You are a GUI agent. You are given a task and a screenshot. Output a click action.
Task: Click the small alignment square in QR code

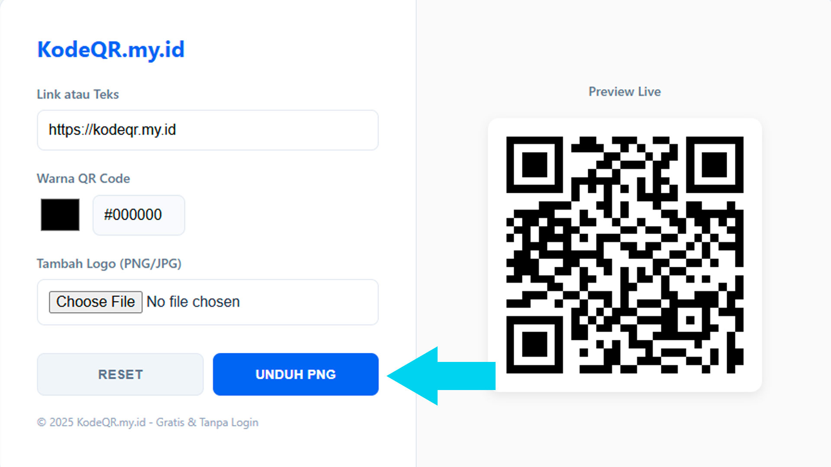click(690, 320)
